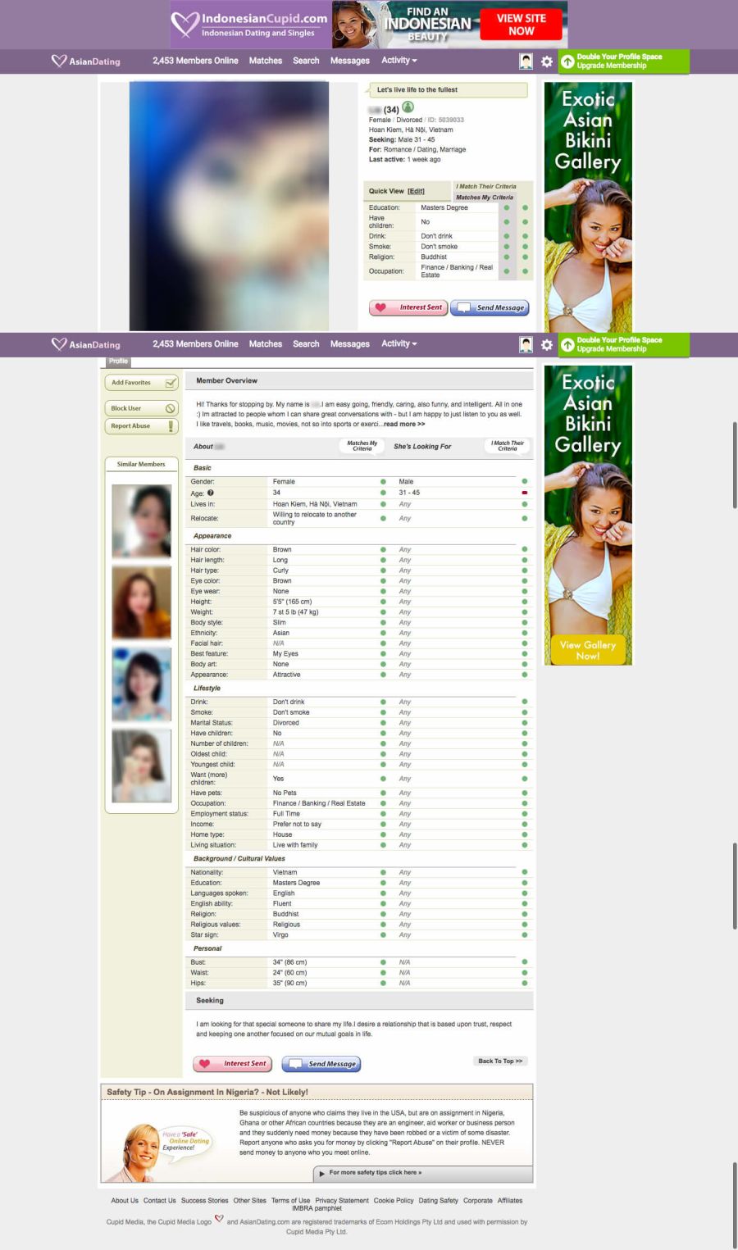Click the green Upgrade Membership arrow in topmost bar
Screen dimensions: 738x1250
[567, 61]
